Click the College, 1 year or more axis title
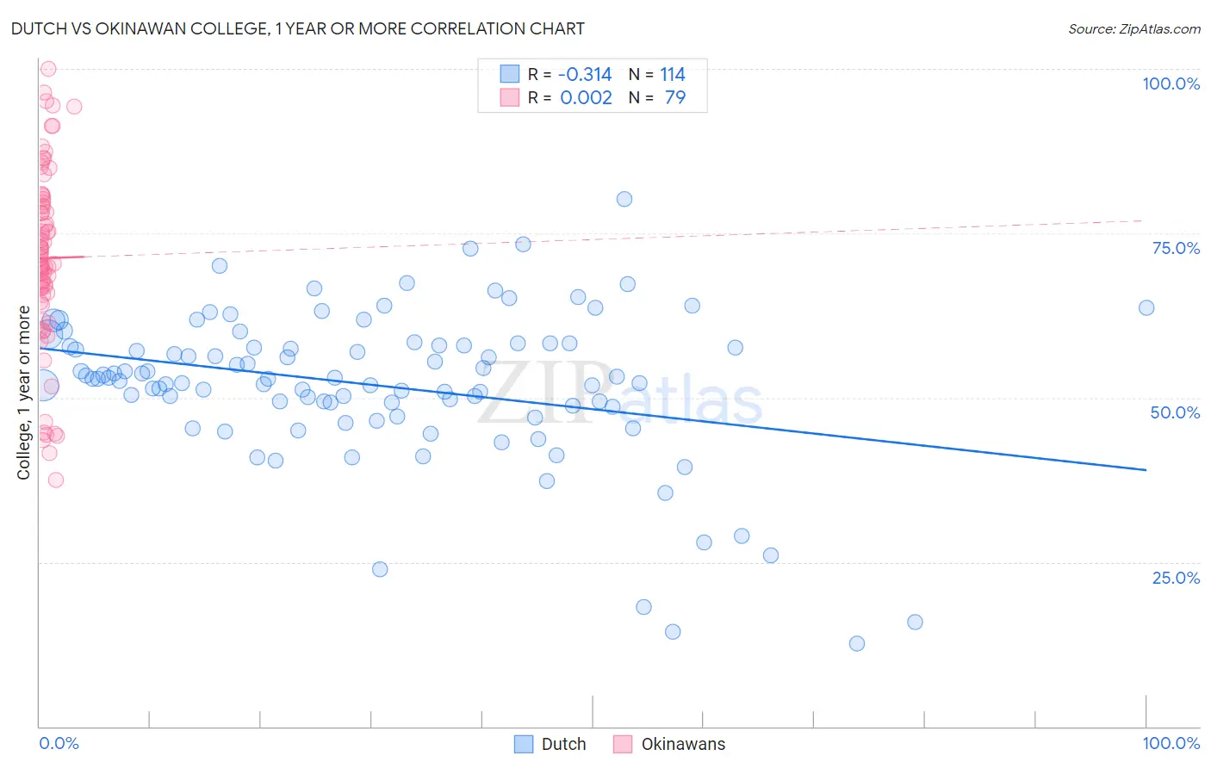The height and width of the screenshot is (768, 1211). [x=24, y=393]
